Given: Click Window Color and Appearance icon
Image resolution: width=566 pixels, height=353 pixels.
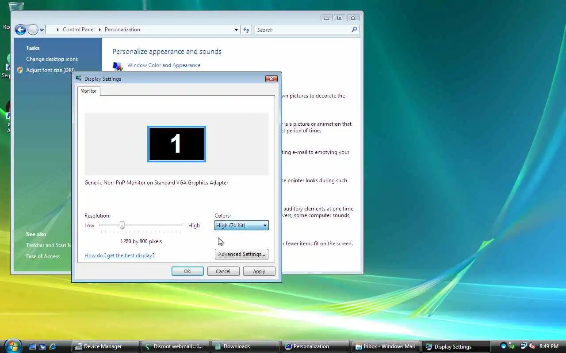Looking at the screenshot, I should click(118, 66).
